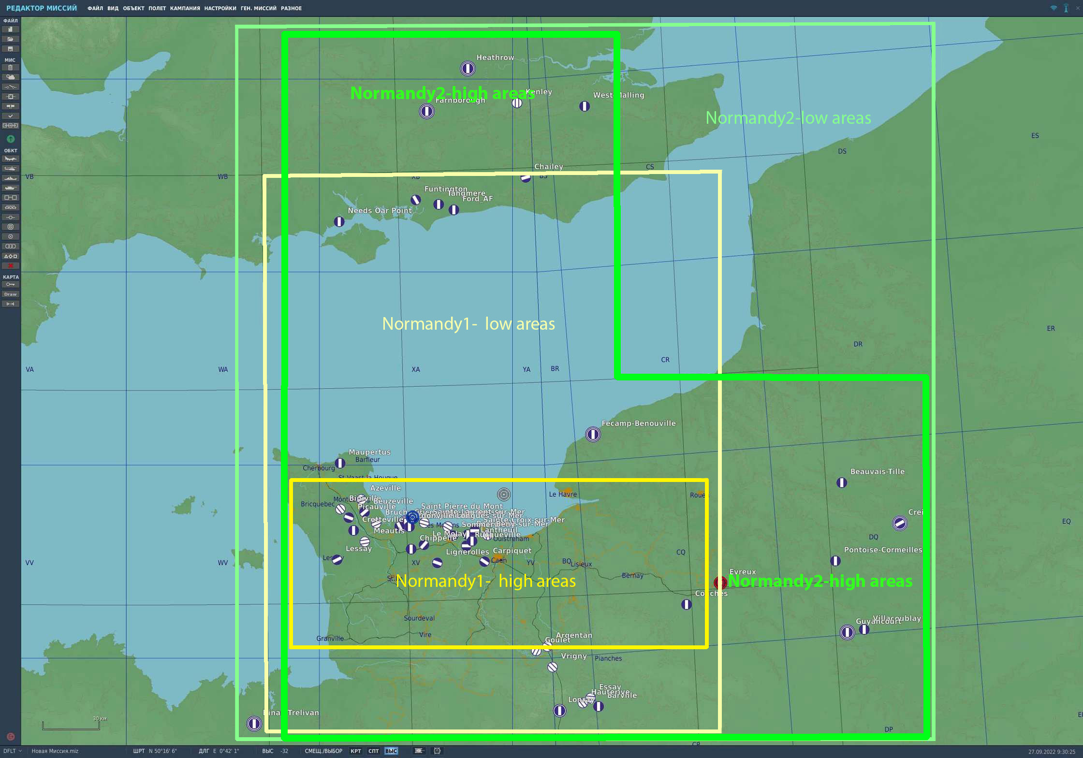Viewport: 1083px width, 758px height.
Task: Run mission check via the checkmark button
Action: pos(10,116)
